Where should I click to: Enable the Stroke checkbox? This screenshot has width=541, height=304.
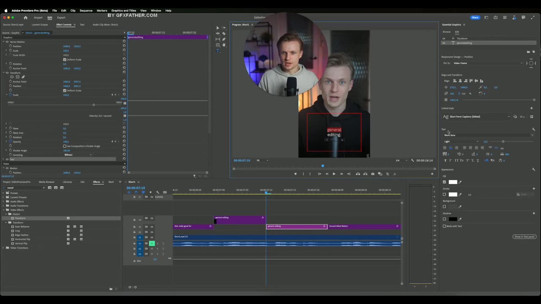pos(444,195)
